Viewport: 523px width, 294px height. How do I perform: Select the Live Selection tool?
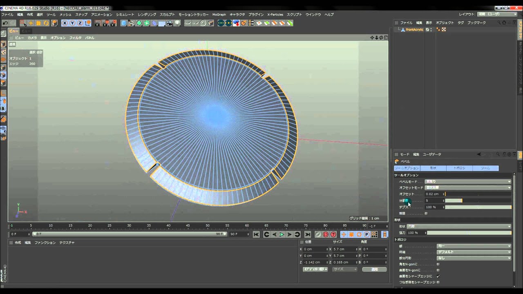(x=23, y=23)
